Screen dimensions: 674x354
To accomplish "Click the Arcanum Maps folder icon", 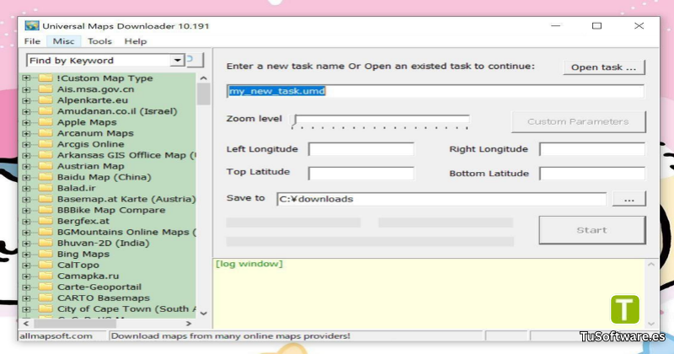I will click(x=45, y=133).
